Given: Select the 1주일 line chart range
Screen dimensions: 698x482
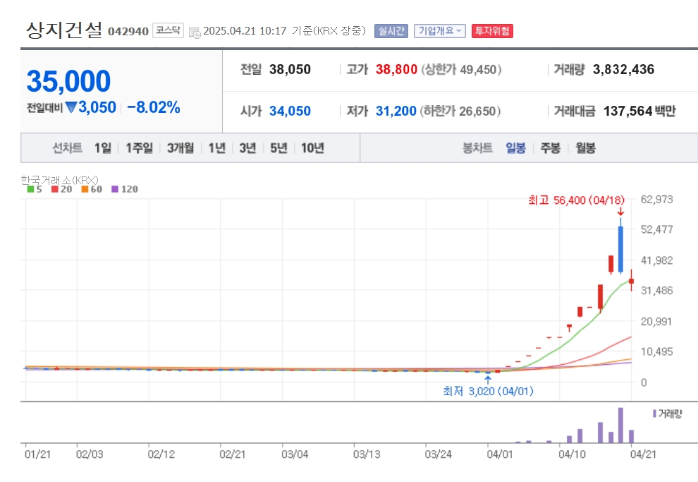Looking at the screenshot, I should (x=140, y=148).
